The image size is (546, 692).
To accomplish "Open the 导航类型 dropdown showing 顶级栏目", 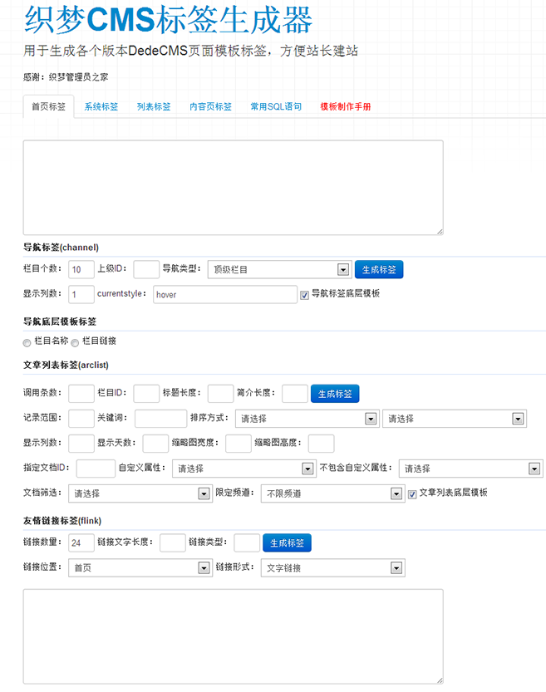I will [280, 269].
